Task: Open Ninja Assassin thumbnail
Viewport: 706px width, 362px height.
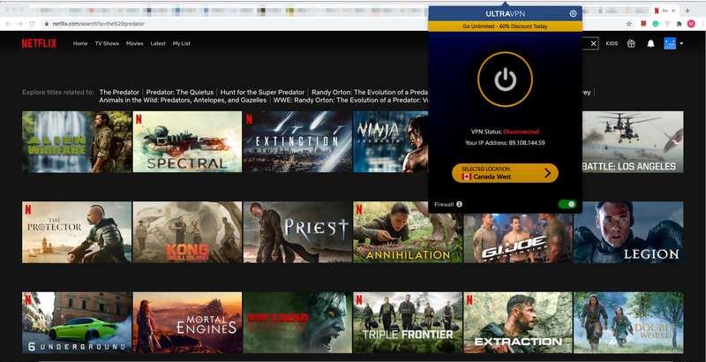Action: coord(391,142)
